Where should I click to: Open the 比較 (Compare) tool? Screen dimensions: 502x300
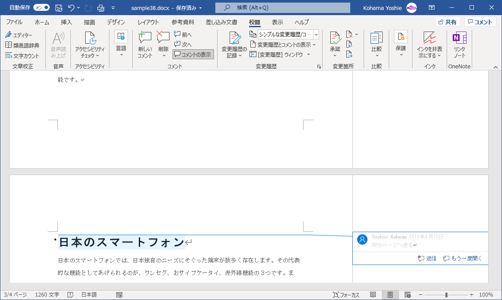coord(376,45)
